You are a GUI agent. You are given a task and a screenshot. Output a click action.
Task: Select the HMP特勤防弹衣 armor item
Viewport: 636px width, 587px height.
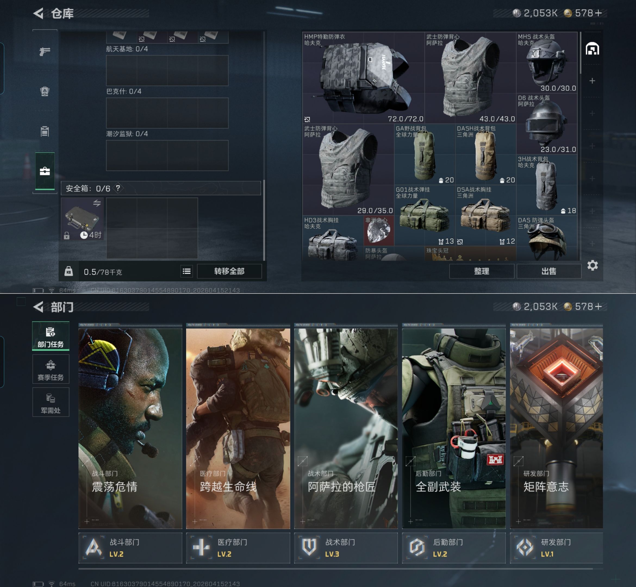point(363,78)
